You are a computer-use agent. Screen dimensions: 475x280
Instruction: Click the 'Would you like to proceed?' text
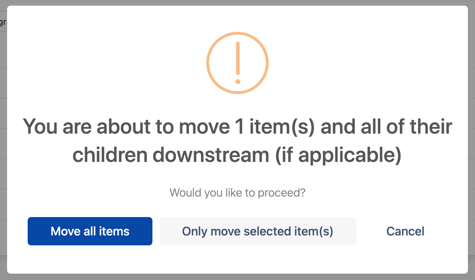238,193
